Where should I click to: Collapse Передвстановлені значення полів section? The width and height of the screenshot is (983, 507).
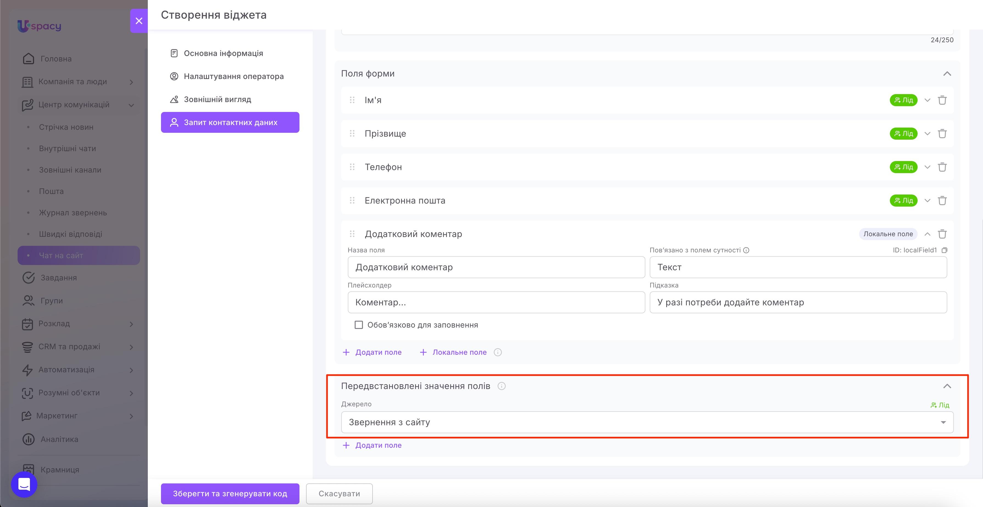(947, 386)
